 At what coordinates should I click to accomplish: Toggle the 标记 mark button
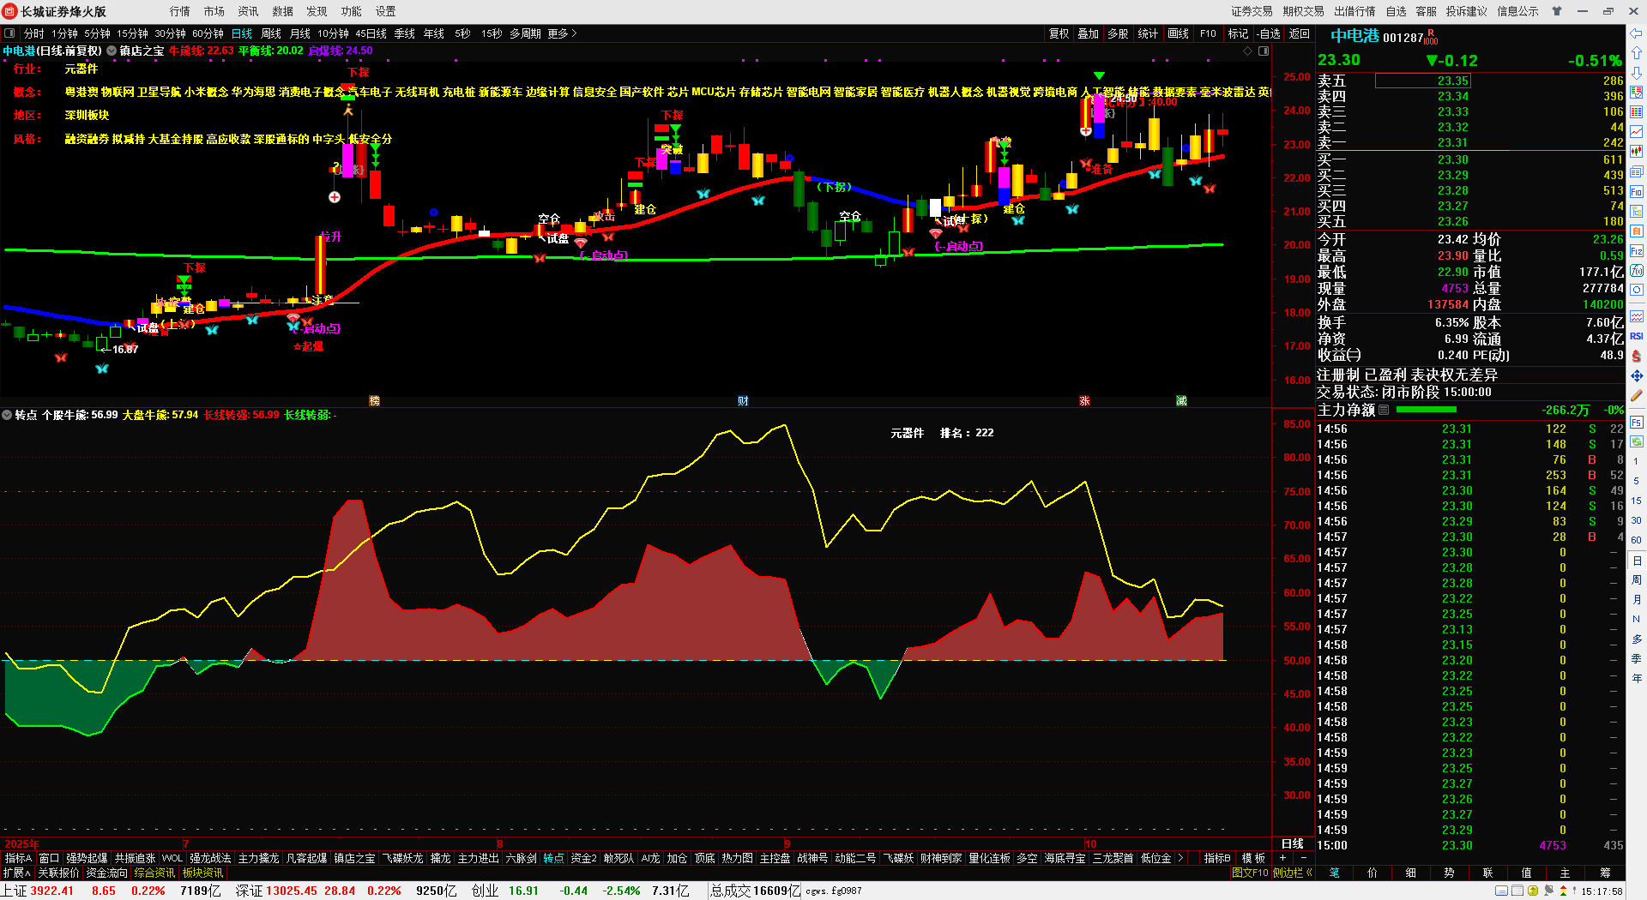click(x=1238, y=33)
